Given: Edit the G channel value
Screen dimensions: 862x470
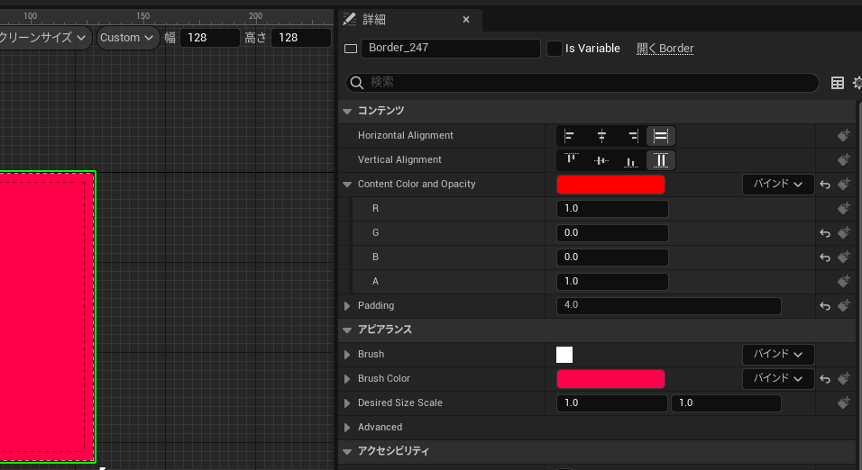Looking at the screenshot, I should (612, 233).
